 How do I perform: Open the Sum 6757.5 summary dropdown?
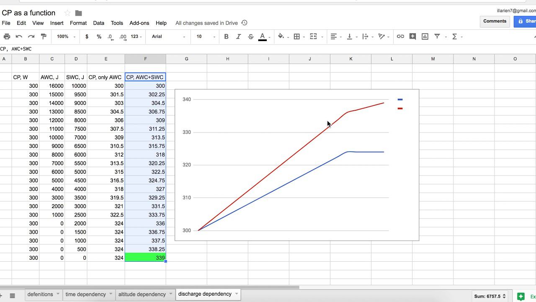pyautogui.click(x=490, y=296)
